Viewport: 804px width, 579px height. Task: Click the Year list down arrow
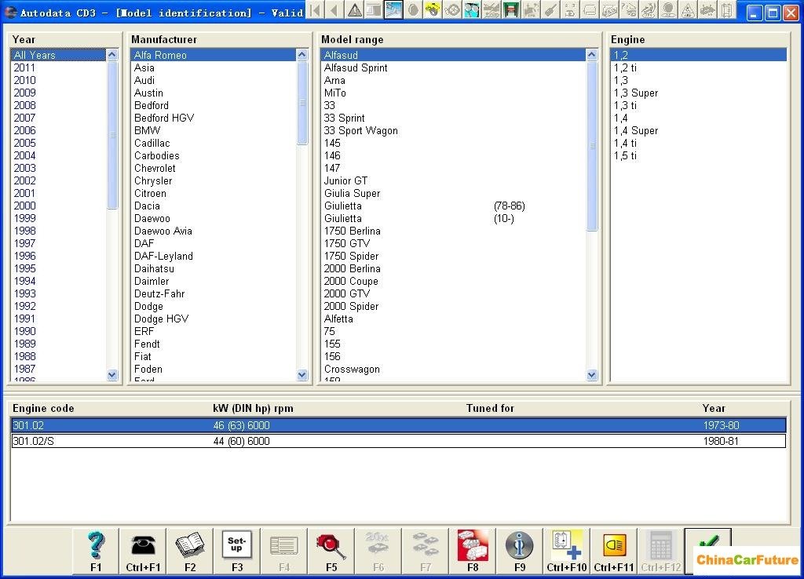[x=112, y=375]
